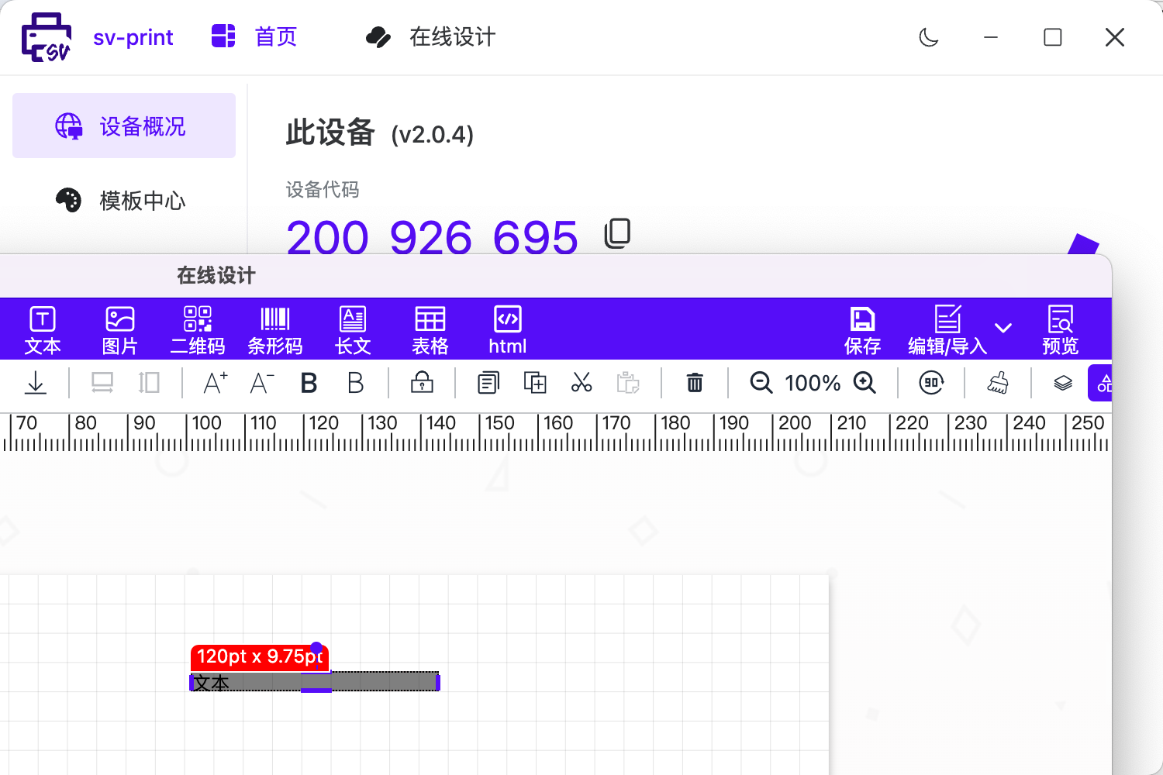1163x775 pixels.
Task: Add a barcode element (条形码)
Action: tap(274, 329)
